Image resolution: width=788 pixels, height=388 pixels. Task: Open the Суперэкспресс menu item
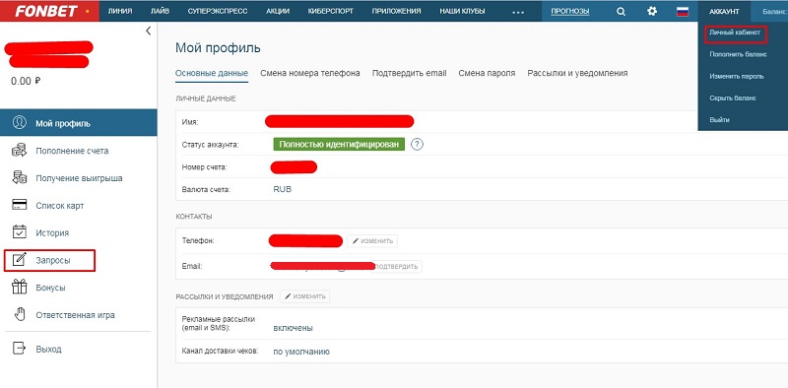pyautogui.click(x=218, y=11)
